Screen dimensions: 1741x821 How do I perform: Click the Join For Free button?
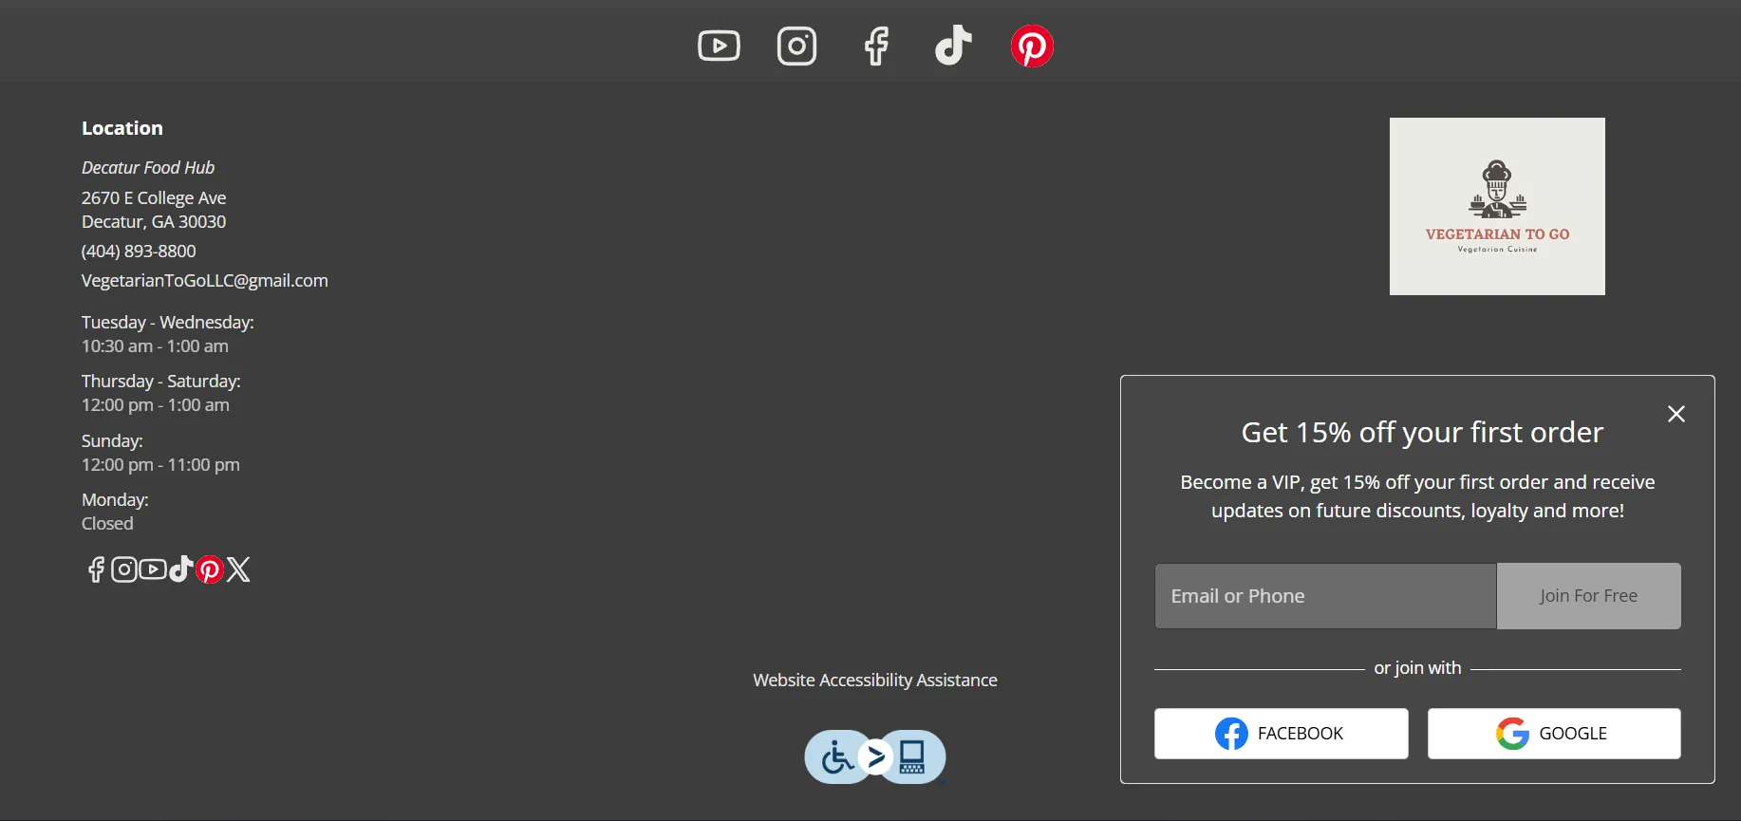coord(1589,596)
